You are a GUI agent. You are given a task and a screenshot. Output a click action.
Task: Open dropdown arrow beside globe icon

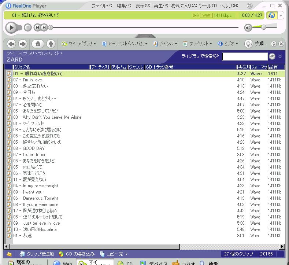click(281, 15)
